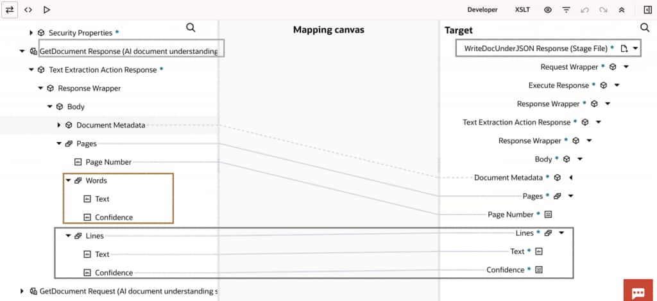Select the Confidence target element
This screenshot has width=657, height=301.
tap(505, 270)
